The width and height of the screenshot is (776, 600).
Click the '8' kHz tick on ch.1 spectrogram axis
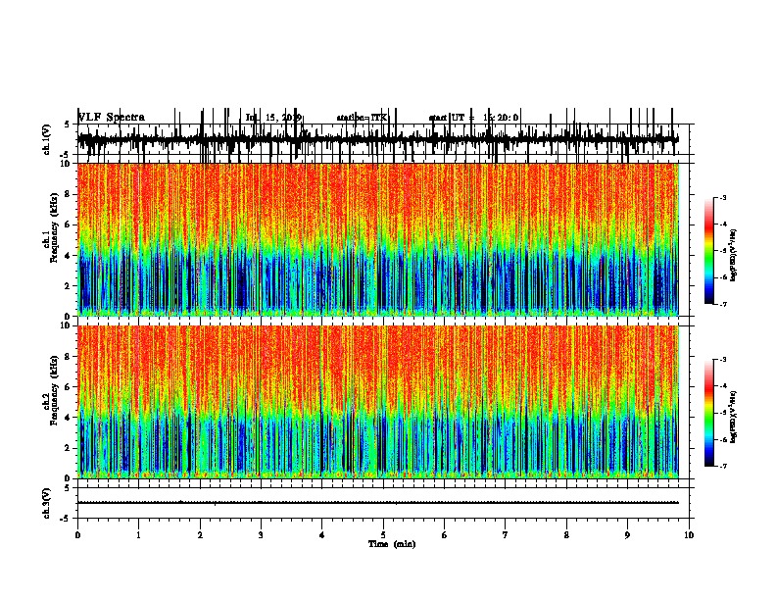tap(69, 194)
